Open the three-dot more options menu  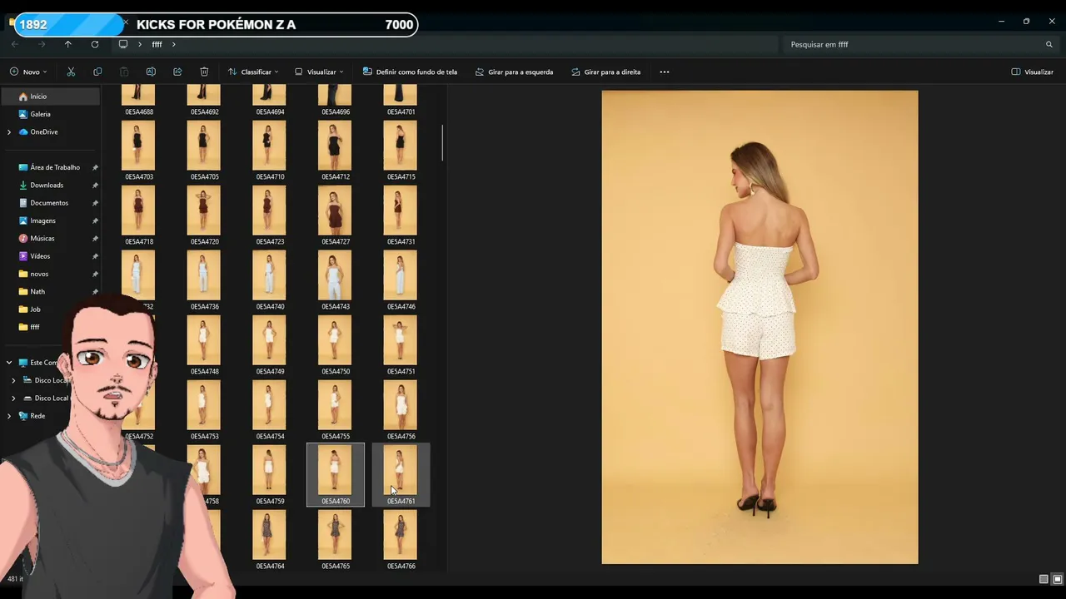point(665,72)
